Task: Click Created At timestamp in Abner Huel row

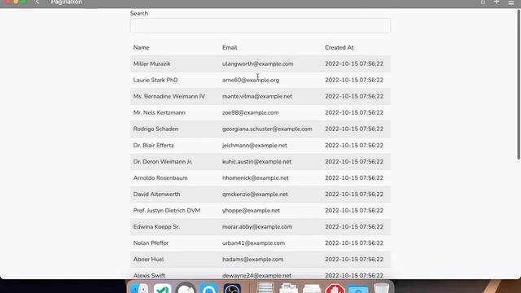Action: (354, 259)
